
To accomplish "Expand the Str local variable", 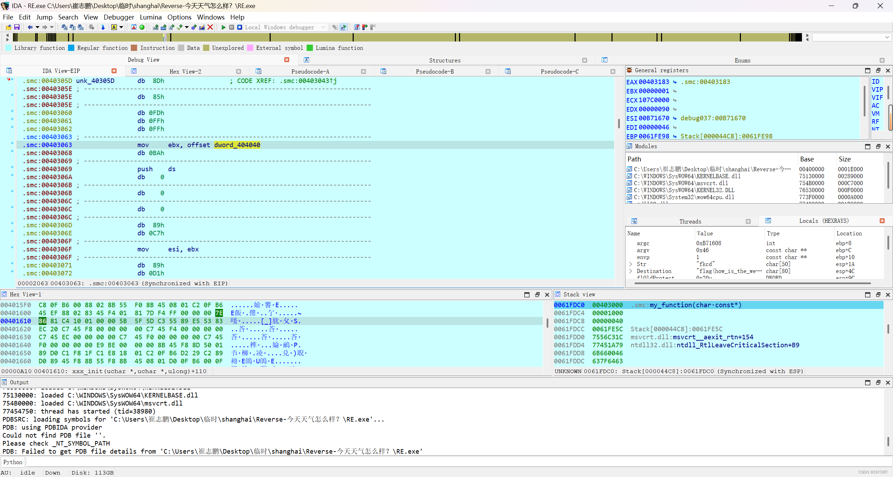I will coord(631,264).
